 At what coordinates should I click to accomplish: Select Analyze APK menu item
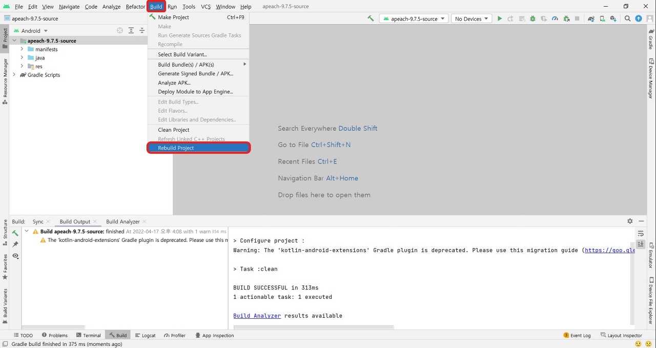click(198, 83)
